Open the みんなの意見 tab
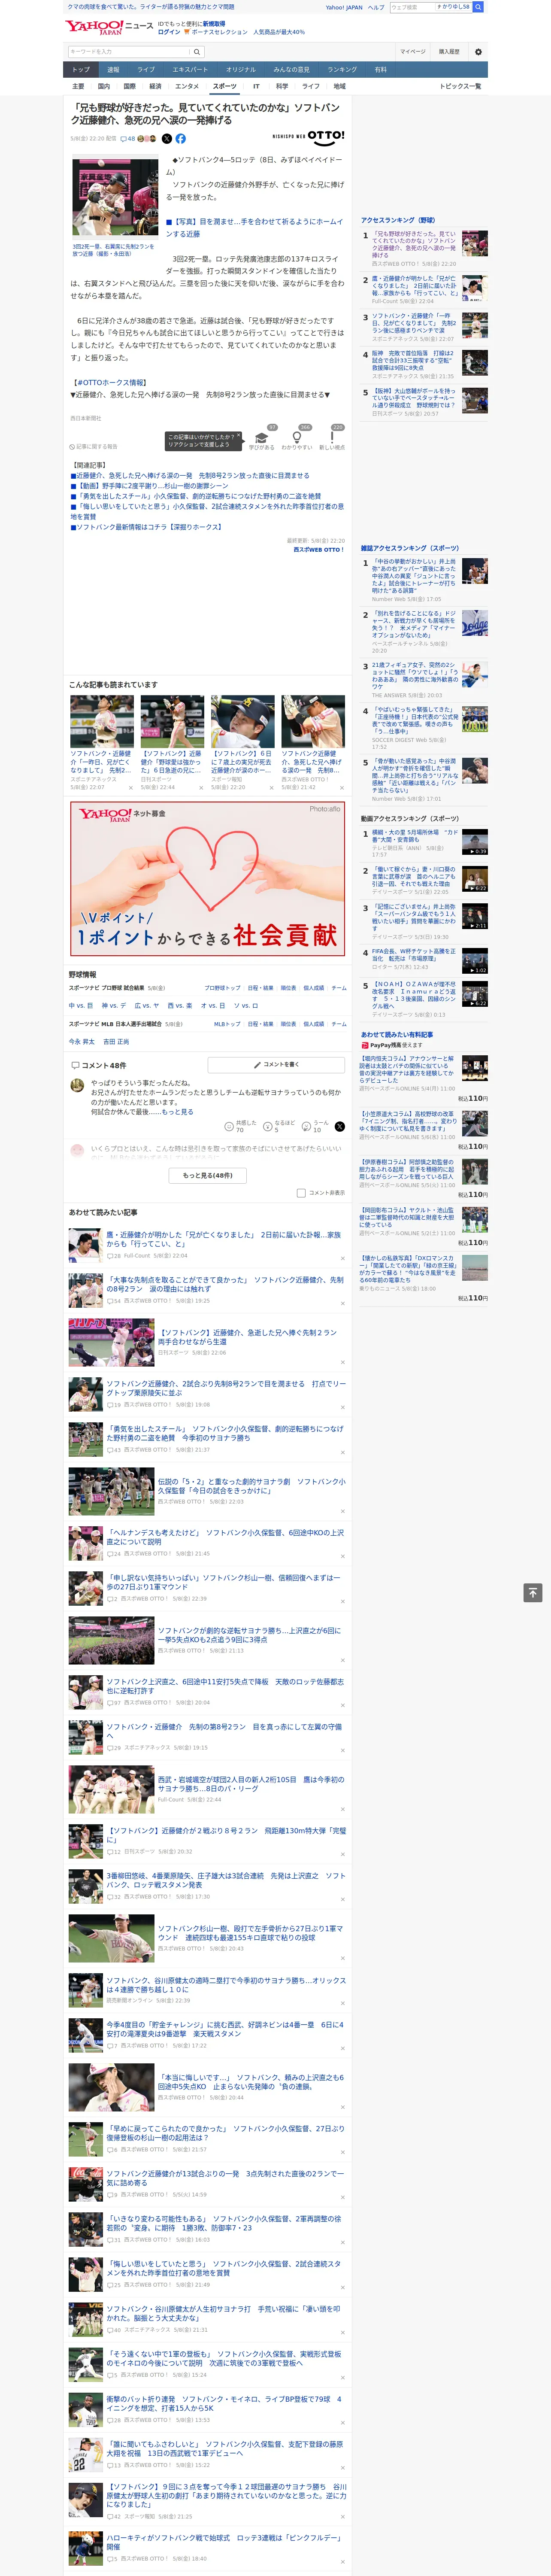The height and width of the screenshot is (2576, 551). (x=291, y=70)
